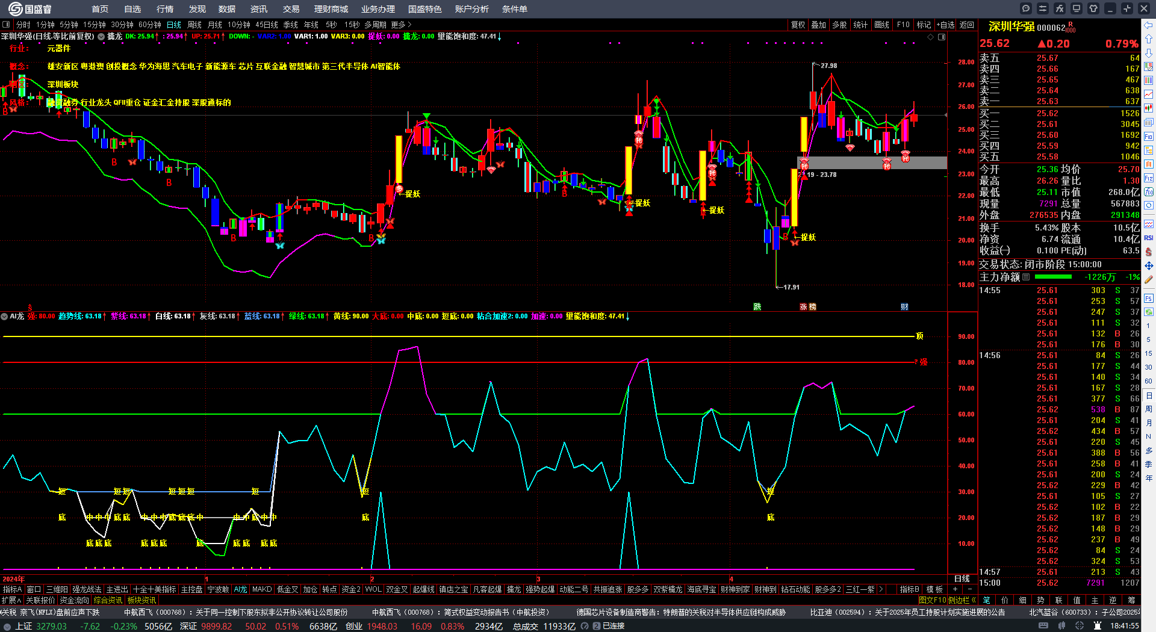Select the pencil drawing tool in sidebar
Screen dimensions: 1156x632
[1149, 279]
